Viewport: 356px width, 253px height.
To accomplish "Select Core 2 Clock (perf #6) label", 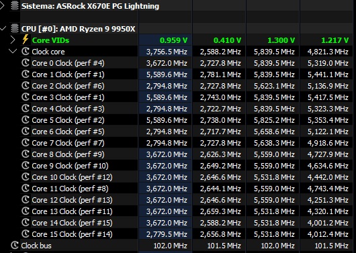I will (68, 86).
